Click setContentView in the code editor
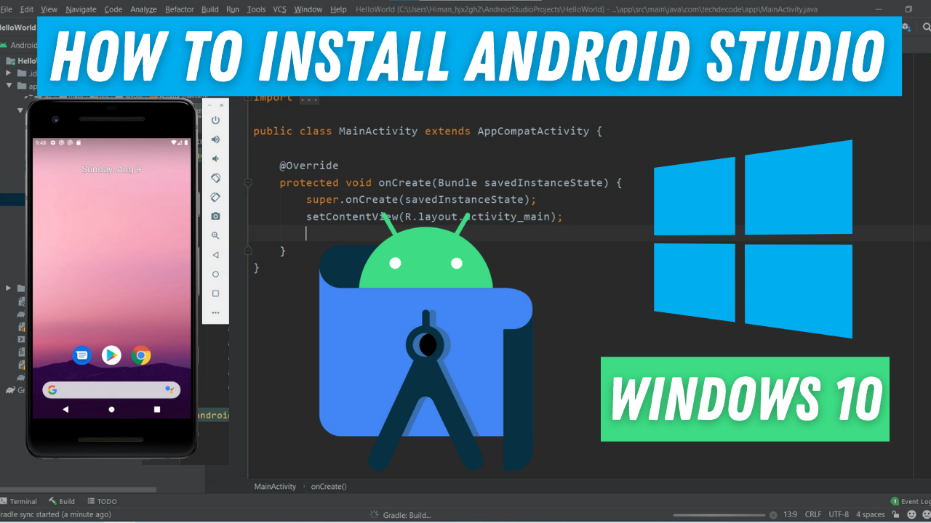 point(353,216)
